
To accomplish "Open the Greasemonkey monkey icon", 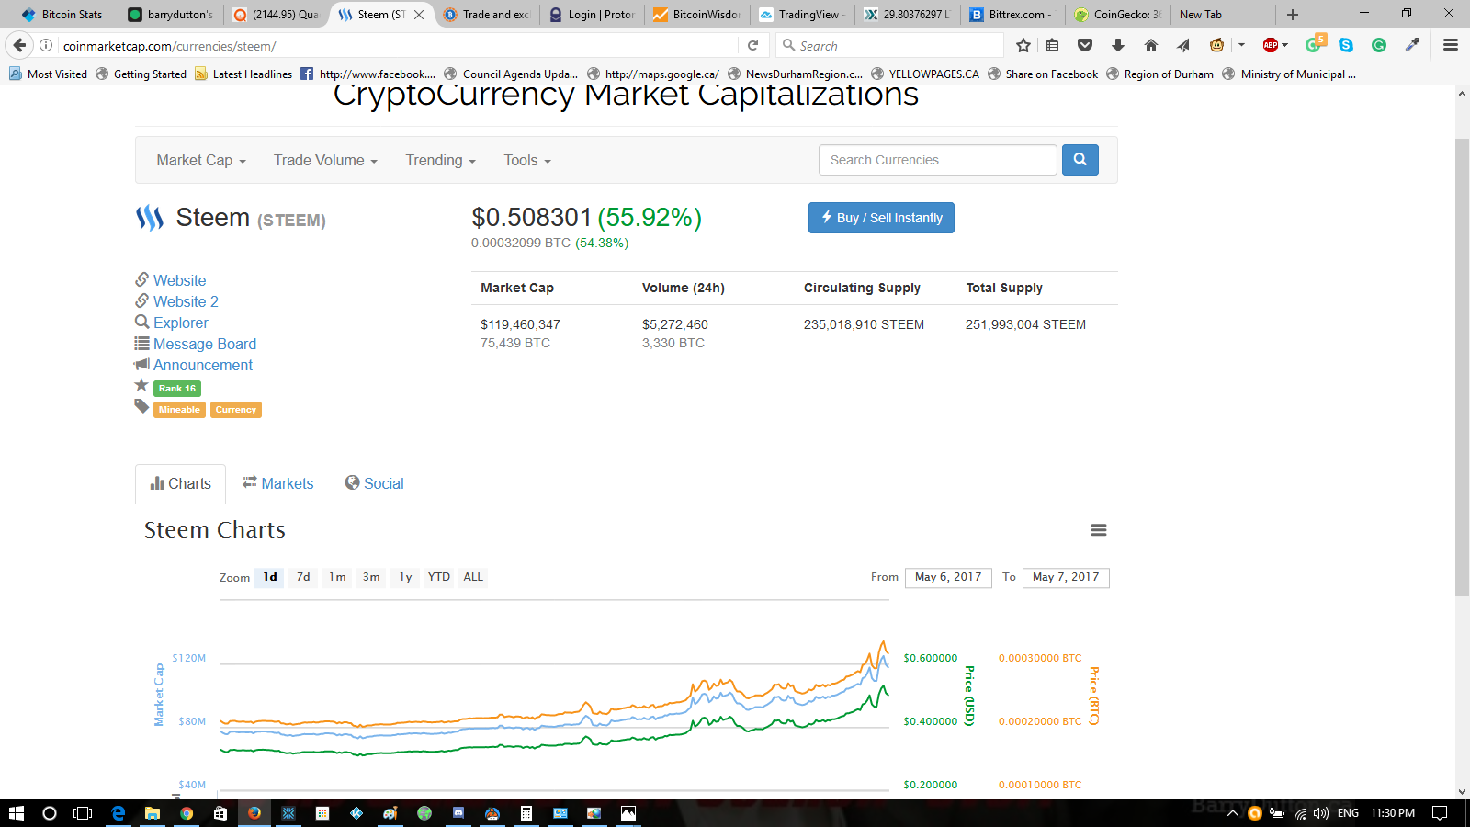I will click(x=1217, y=45).
